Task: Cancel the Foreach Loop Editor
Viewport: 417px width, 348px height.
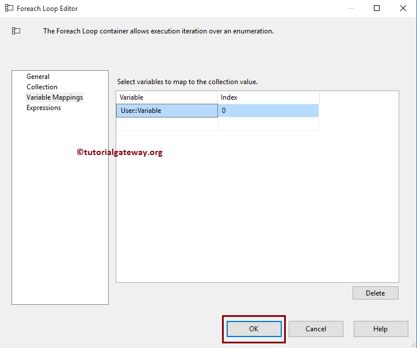Action: [x=316, y=329]
